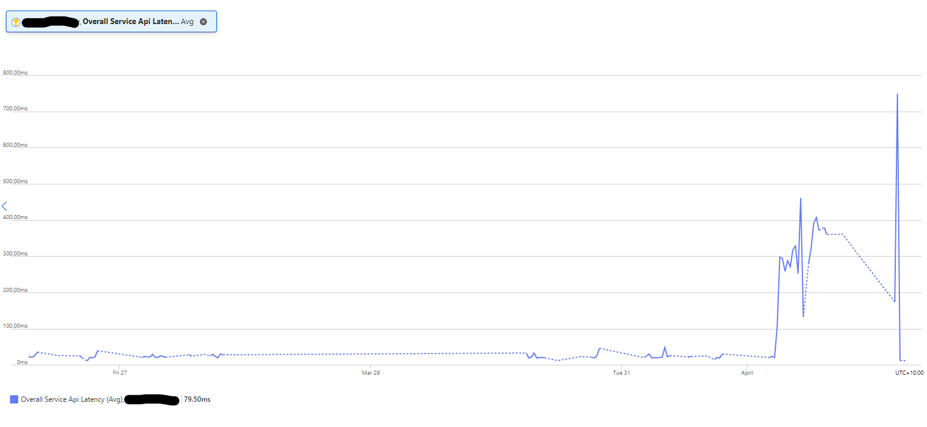Viewport: 927px width, 427px height.
Task: Click the Tue 31 date label on axis
Action: coord(621,373)
